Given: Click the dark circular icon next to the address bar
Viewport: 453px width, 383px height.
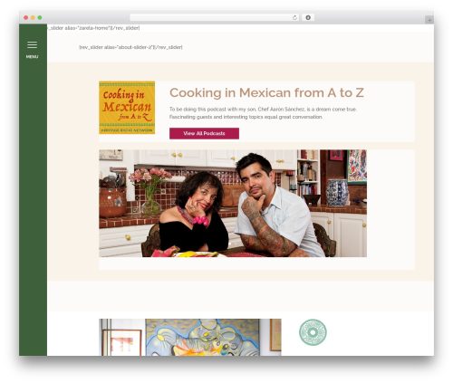Looking at the screenshot, I should click(308, 17).
